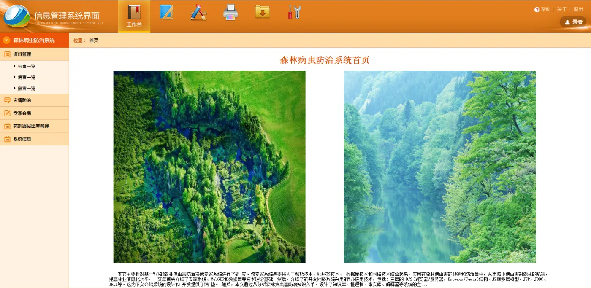
Task: Click the aerial forest image on the left
Action: (x=209, y=167)
